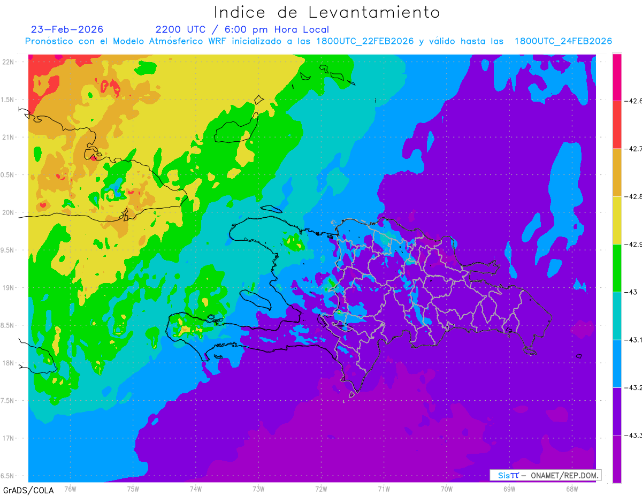
Task: Click the title "Indice de Levantamiento"
Action: click(x=327, y=12)
